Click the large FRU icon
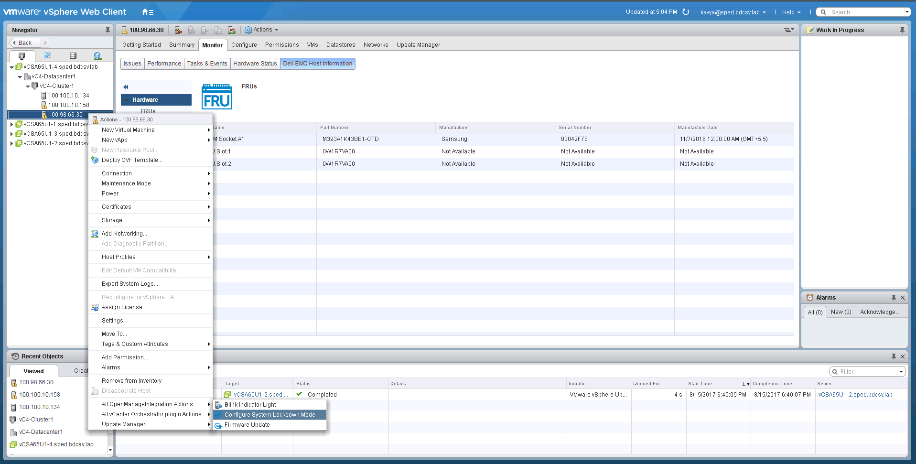The width and height of the screenshot is (916, 464). (217, 97)
